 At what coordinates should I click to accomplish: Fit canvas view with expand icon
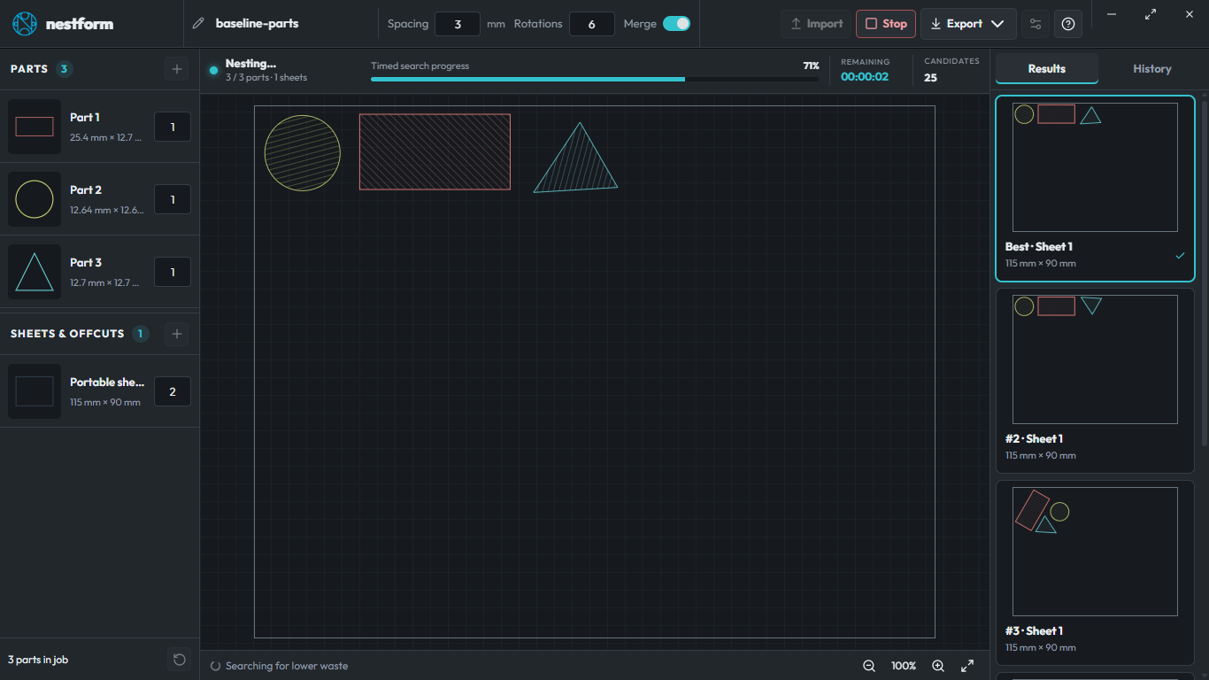[967, 666]
